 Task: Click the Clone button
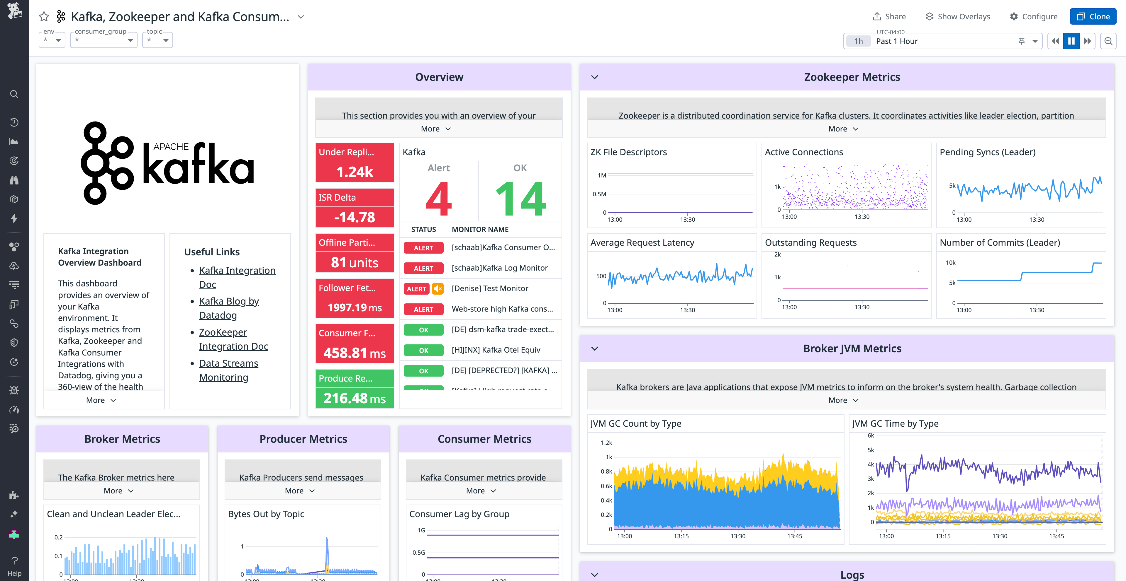1093,16
